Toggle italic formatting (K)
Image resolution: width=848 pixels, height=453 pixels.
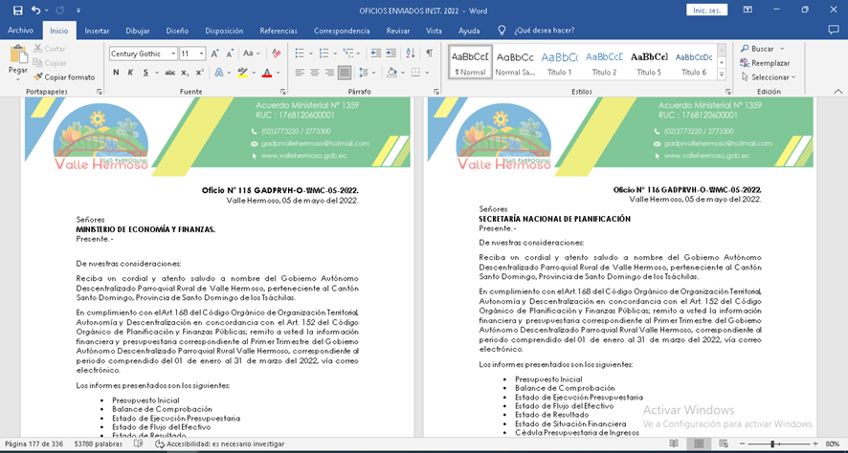(x=131, y=73)
